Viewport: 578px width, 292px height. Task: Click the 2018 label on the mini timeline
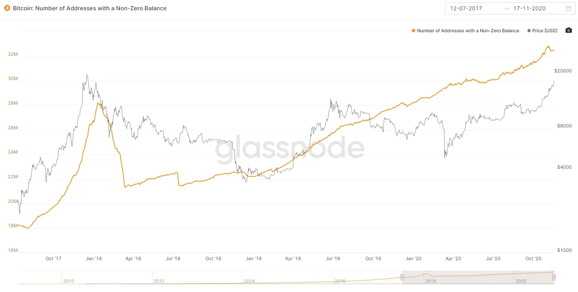point(432,281)
